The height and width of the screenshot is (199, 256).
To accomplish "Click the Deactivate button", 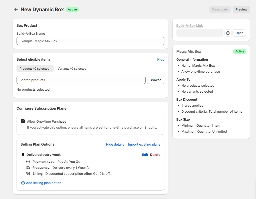I will point(220,9).
